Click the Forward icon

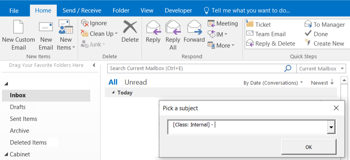coord(194,28)
